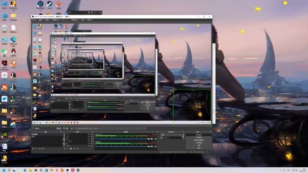The image size is (308, 173).
Task: Click the 滤镜 filters button above the docks
Action: point(66,128)
